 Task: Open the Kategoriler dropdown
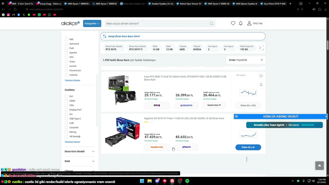coord(92,23)
